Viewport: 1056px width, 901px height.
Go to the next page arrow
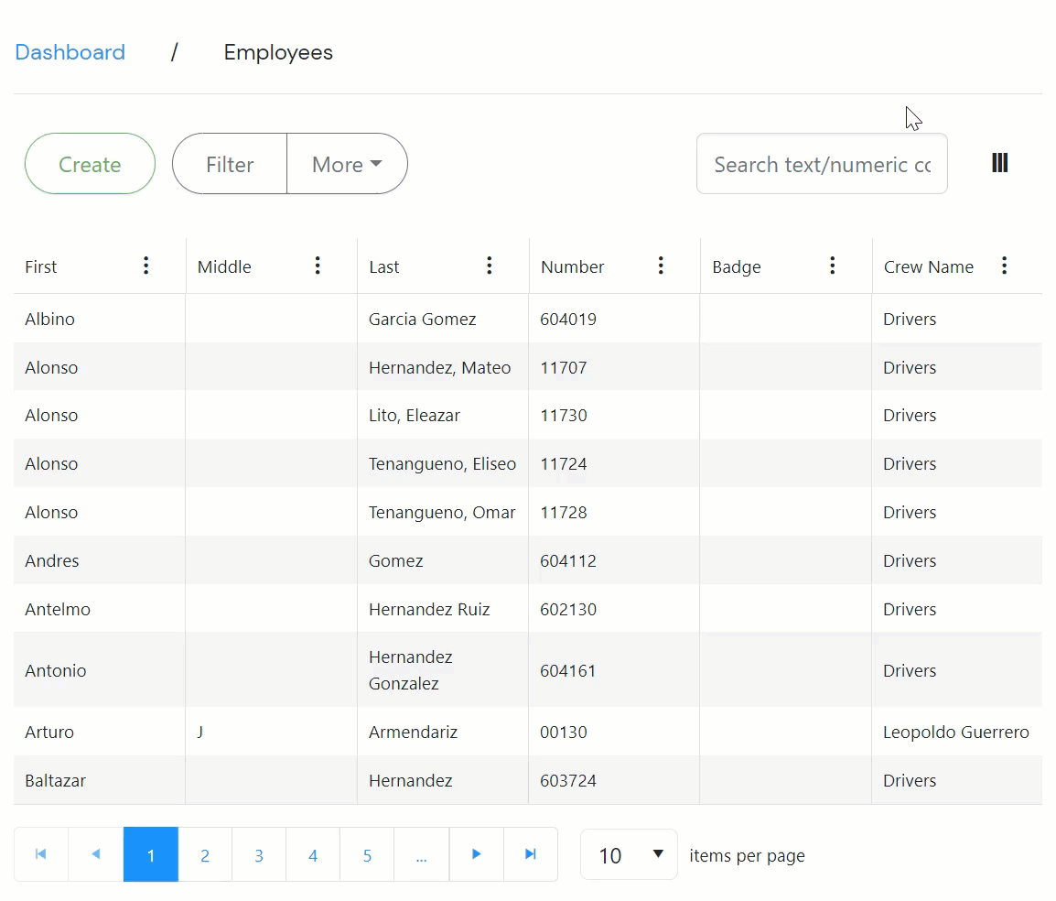coord(476,854)
